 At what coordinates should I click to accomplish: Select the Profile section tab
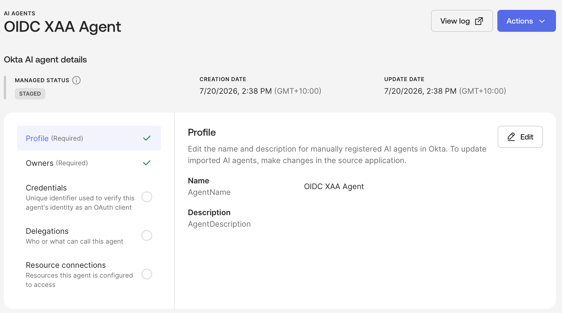coord(89,138)
